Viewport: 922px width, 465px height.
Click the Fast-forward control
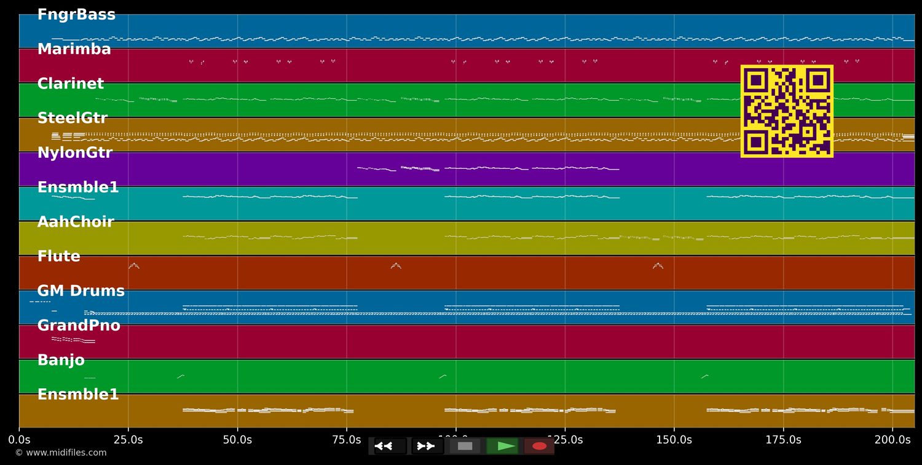(426, 446)
